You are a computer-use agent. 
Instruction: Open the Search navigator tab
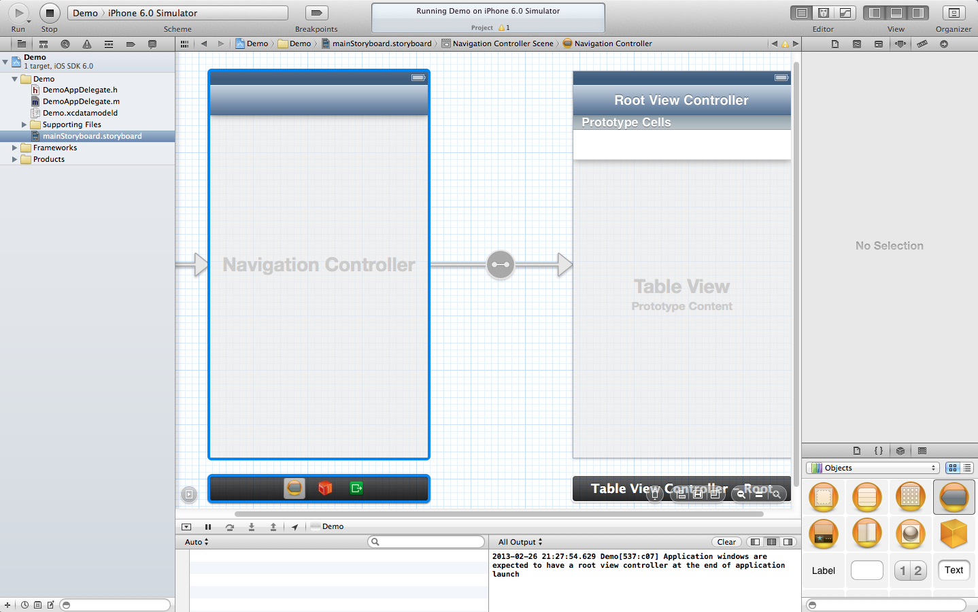[65, 44]
